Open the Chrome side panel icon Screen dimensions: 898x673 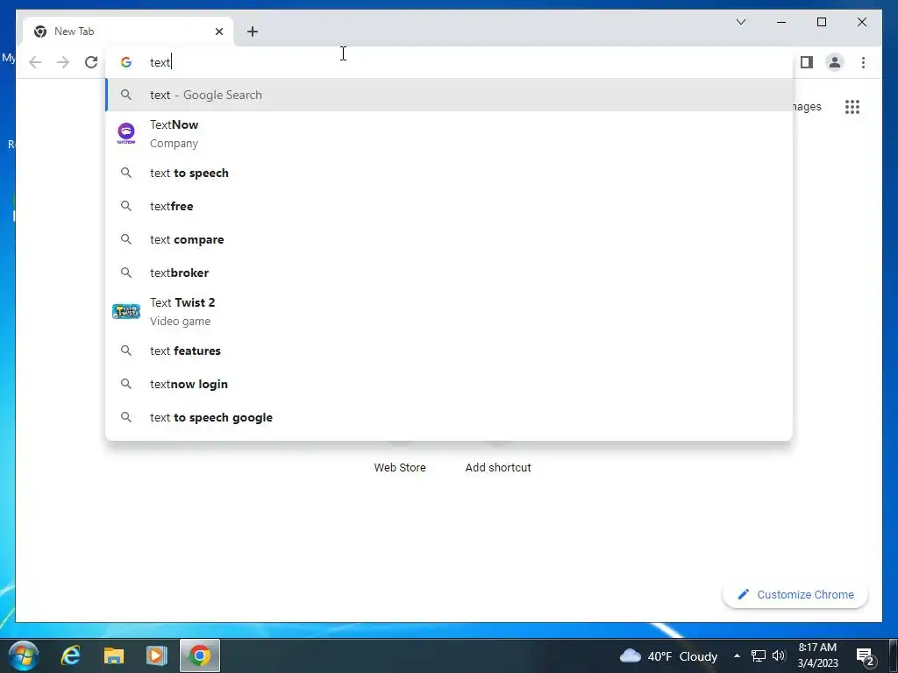tap(807, 62)
